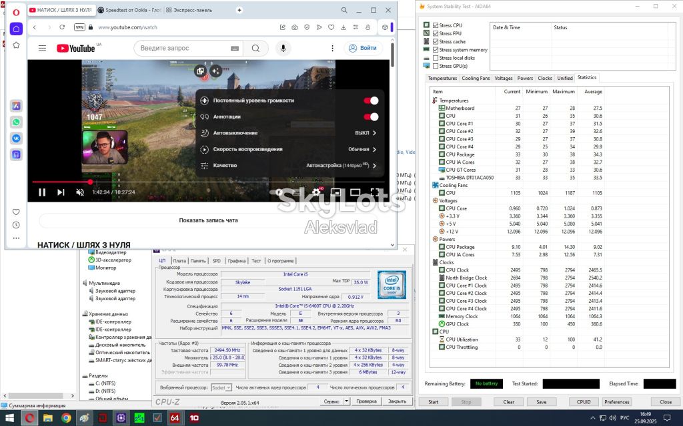Enable the Stress GPU(s) checkbox
The height and width of the screenshot is (426, 683).
[436, 66]
